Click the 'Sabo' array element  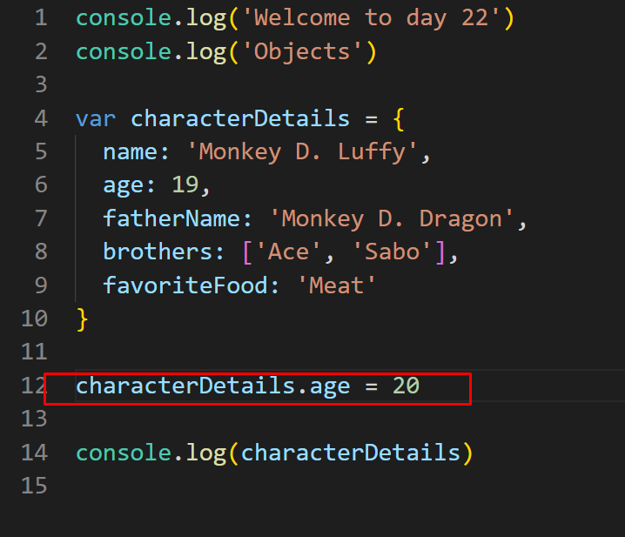(392, 252)
